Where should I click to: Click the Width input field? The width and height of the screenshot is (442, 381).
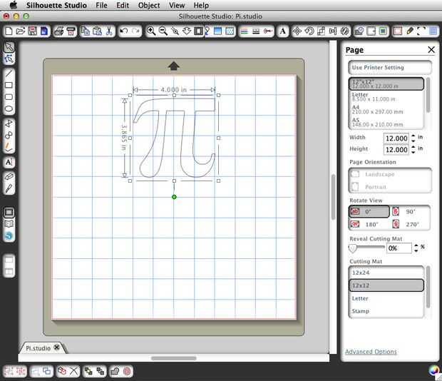click(396, 138)
